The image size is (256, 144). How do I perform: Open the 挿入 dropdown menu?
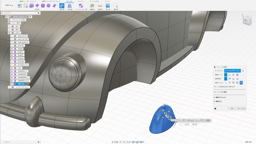[x=108, y=10]
